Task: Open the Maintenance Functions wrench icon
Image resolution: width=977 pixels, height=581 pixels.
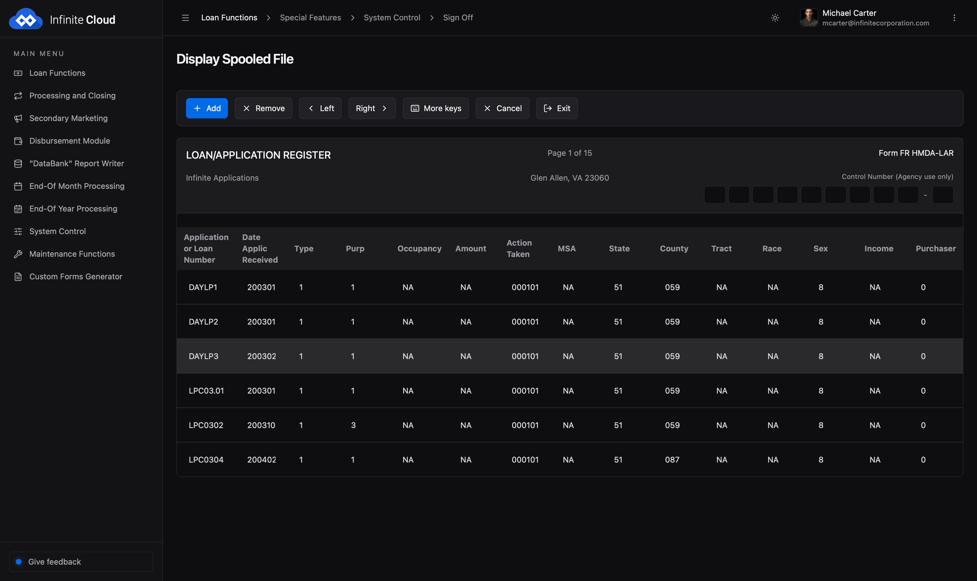Action: pyautogui.click(x=18, y=254)
